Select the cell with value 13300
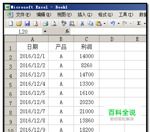Viewport: 150px width, 132px height. [x=86, y=84]
